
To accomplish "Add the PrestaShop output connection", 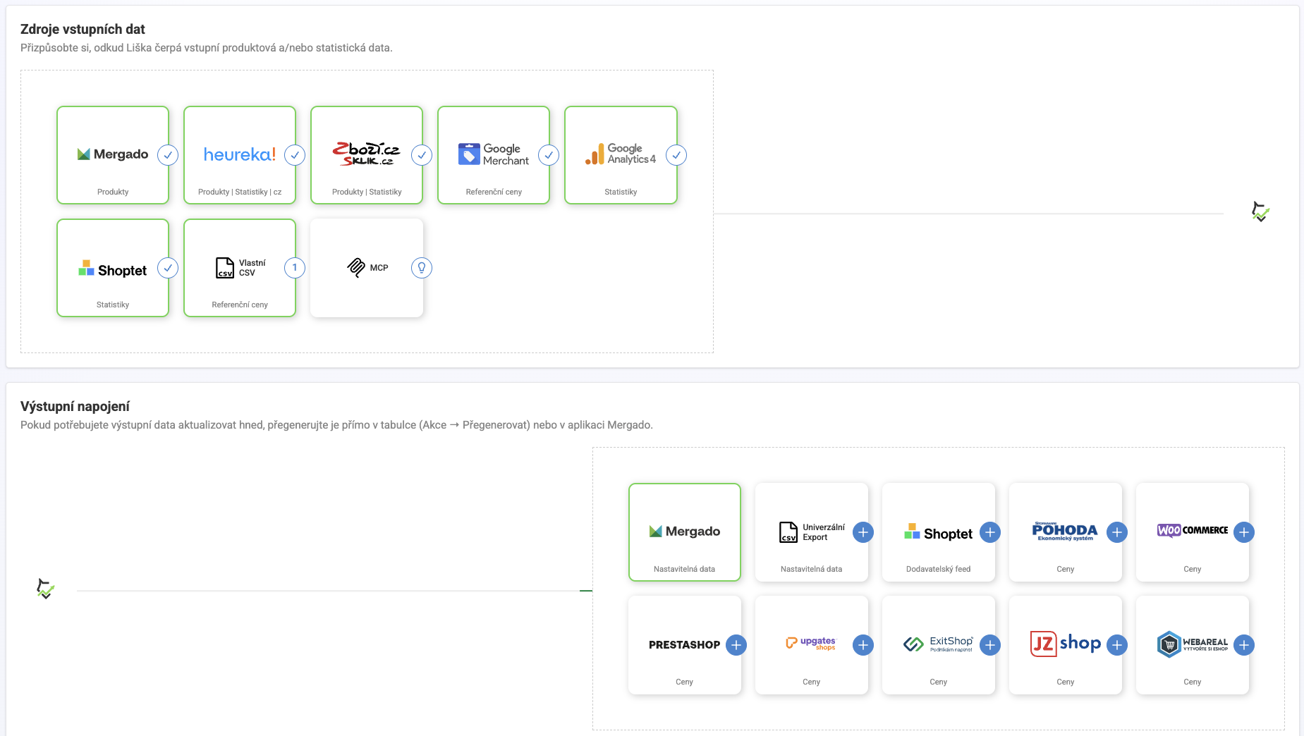I will pos(736,645).
